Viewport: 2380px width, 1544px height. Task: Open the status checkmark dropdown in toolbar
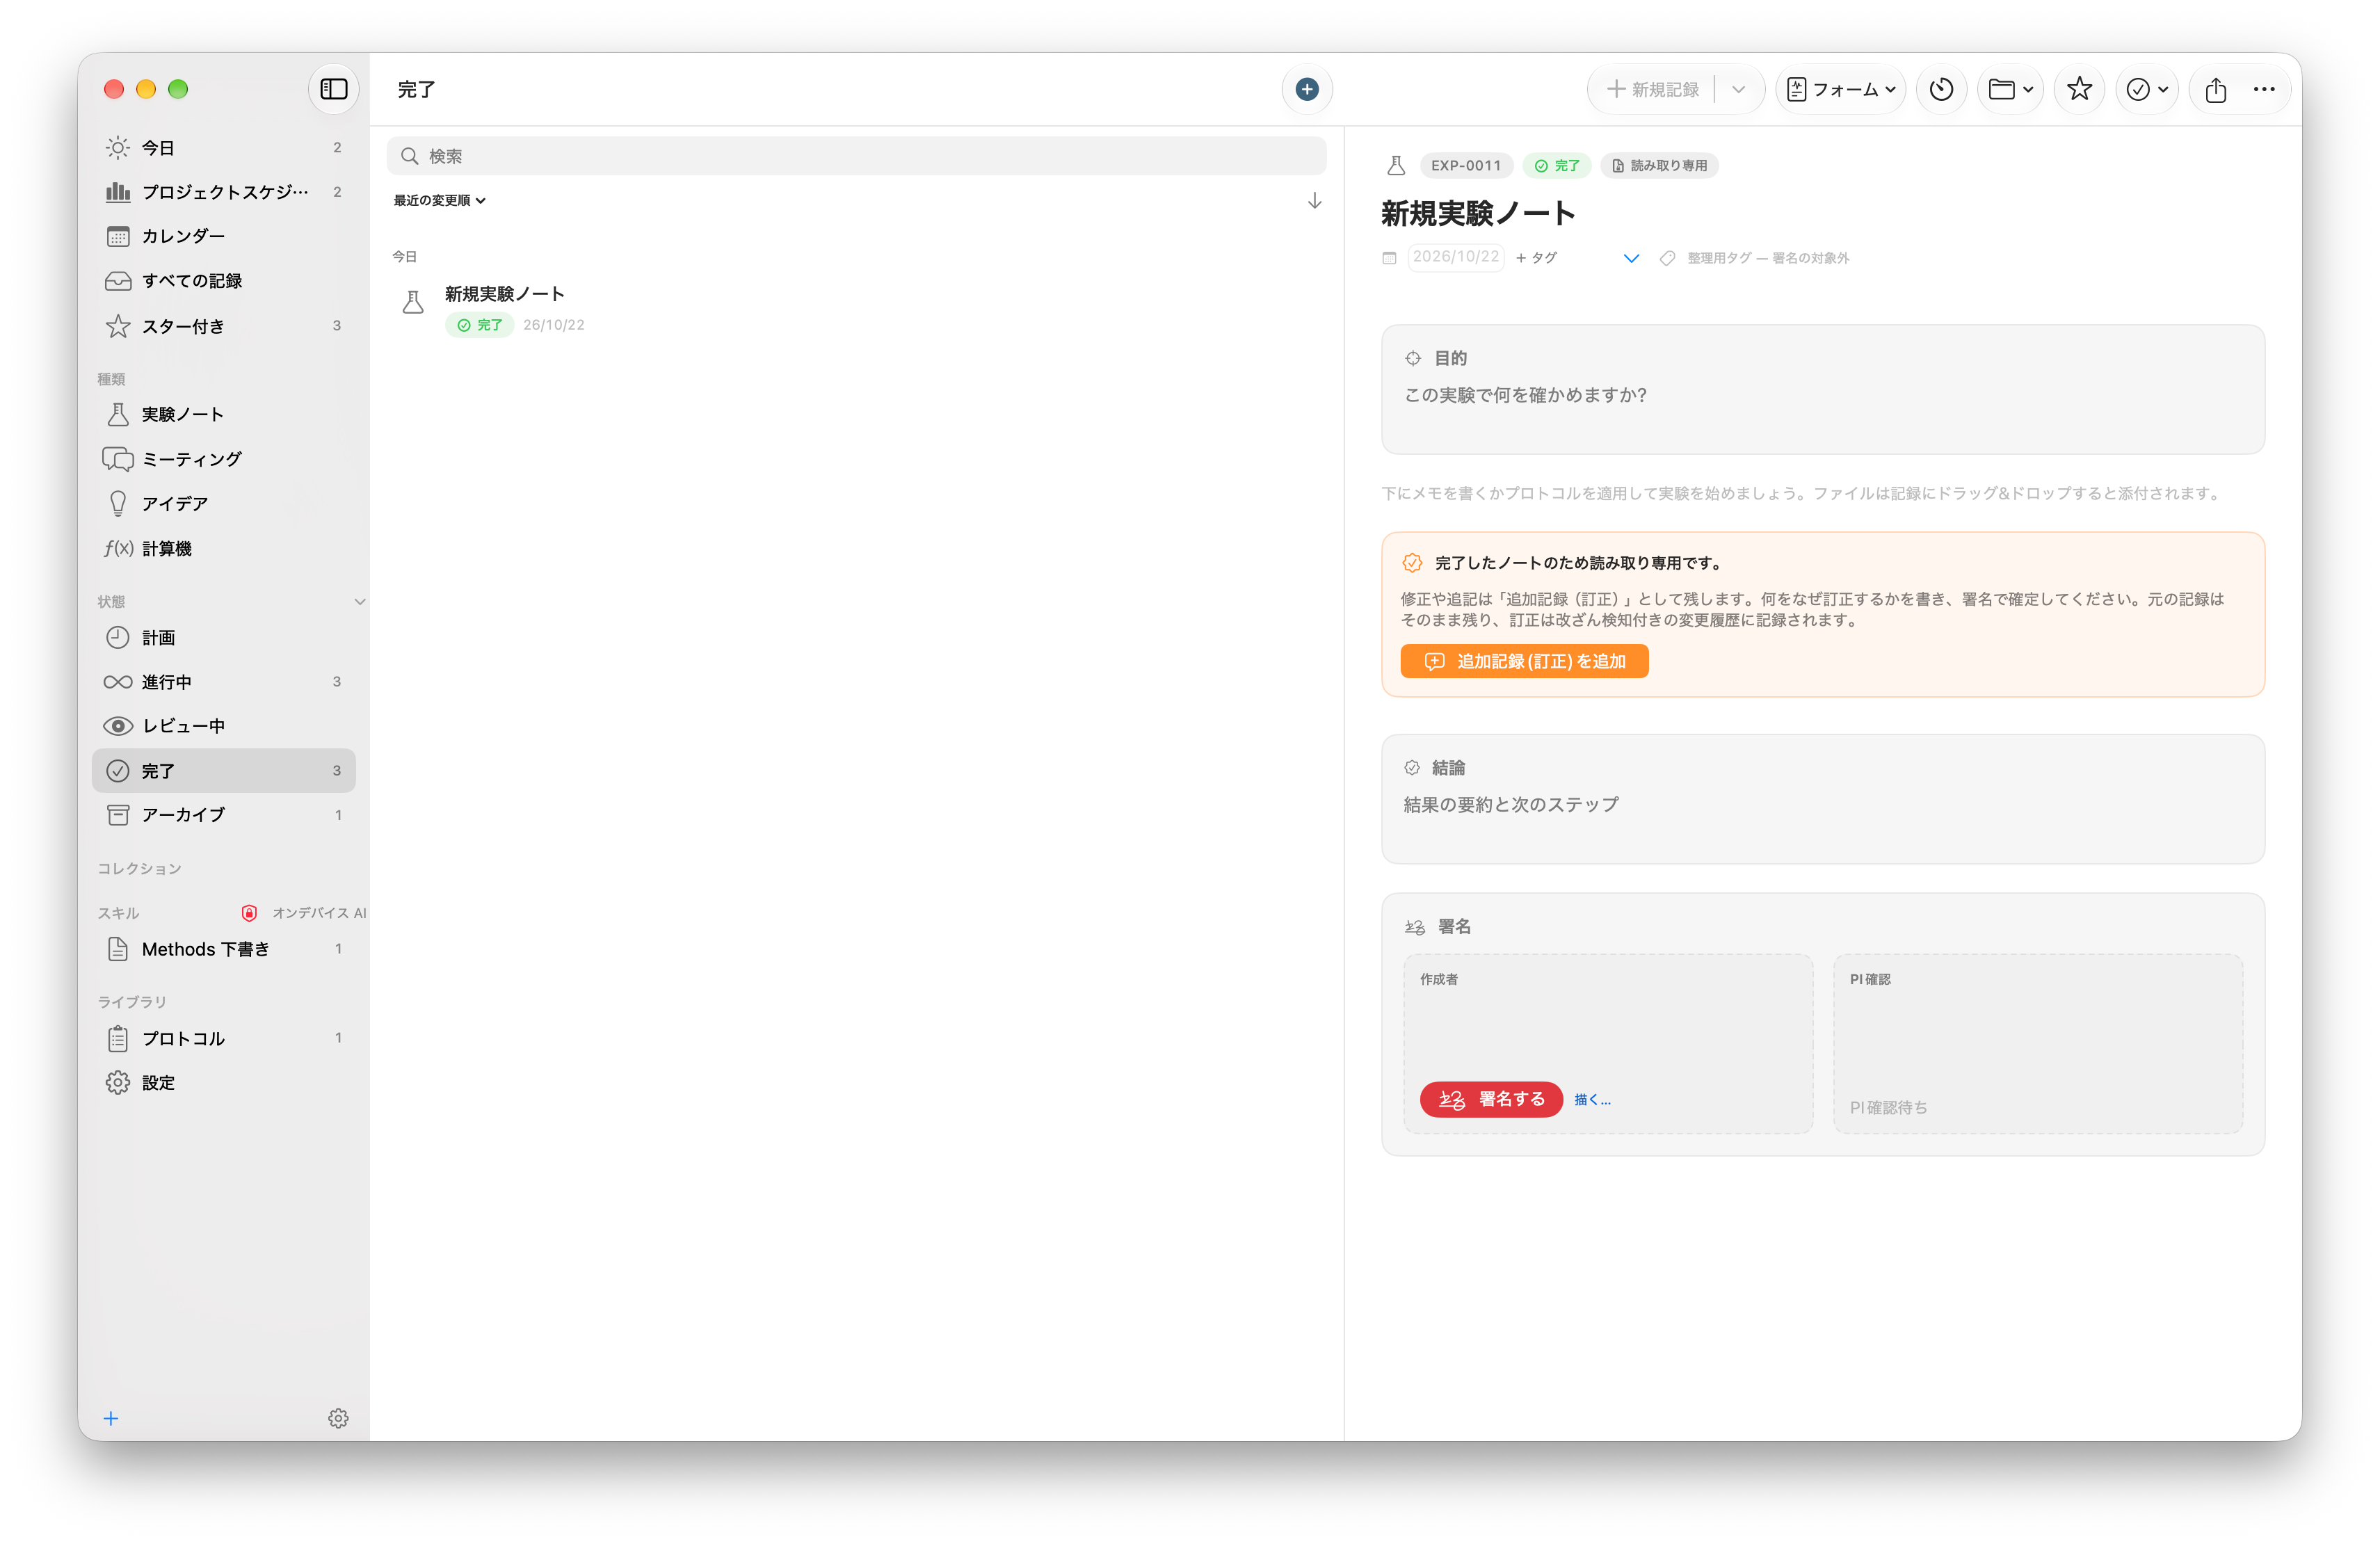pos(2147,90)
